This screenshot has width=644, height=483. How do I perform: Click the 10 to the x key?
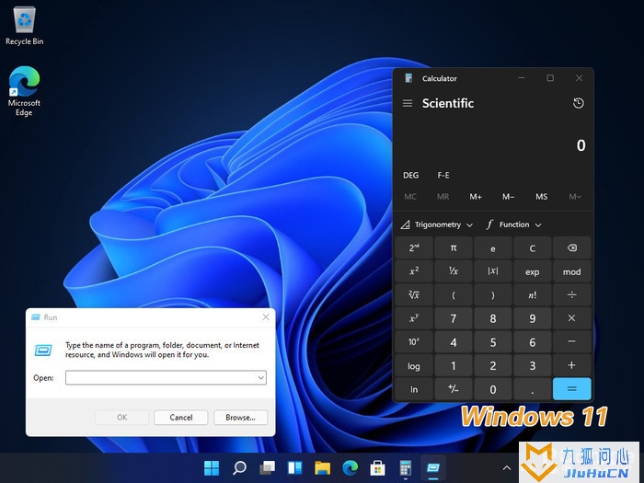[414, 341]
